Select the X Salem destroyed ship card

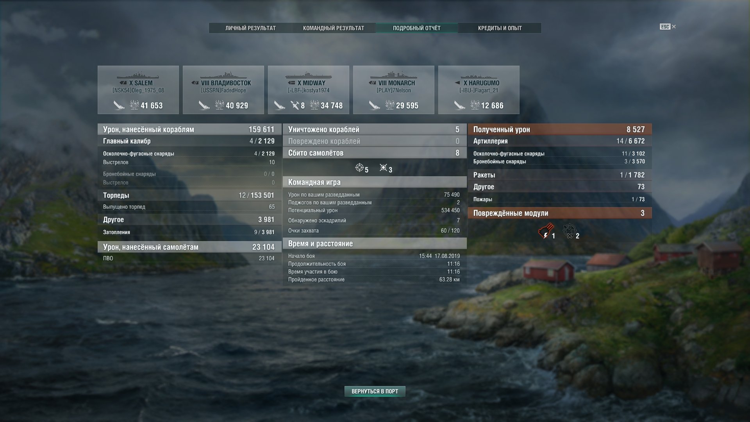point(138,90)
